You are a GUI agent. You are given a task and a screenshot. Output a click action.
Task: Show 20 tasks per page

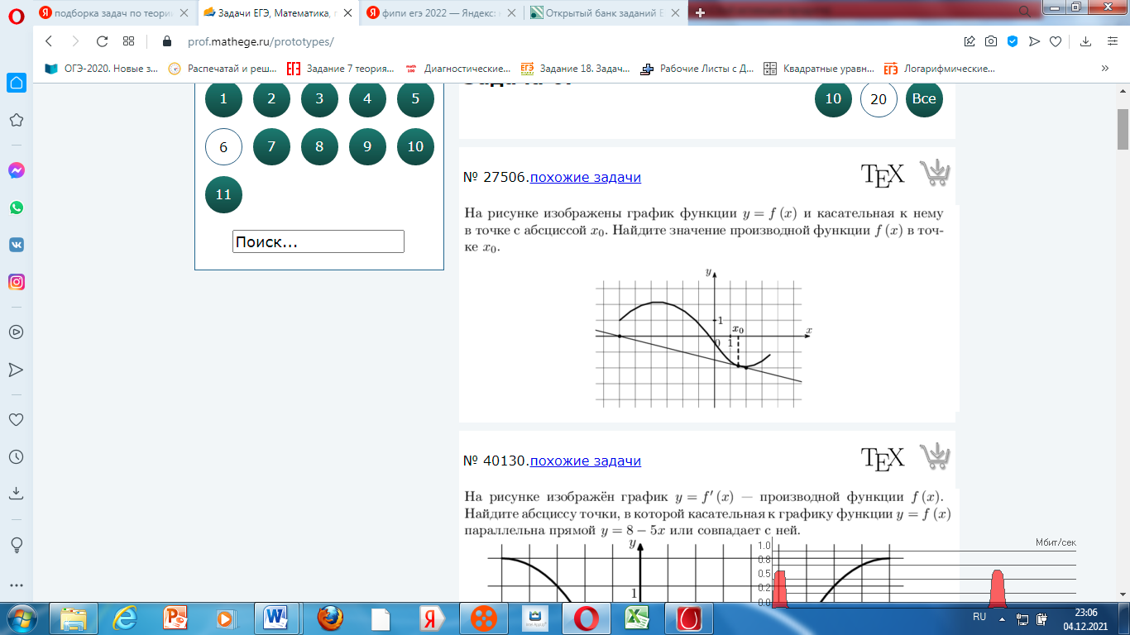coord(879,99)
